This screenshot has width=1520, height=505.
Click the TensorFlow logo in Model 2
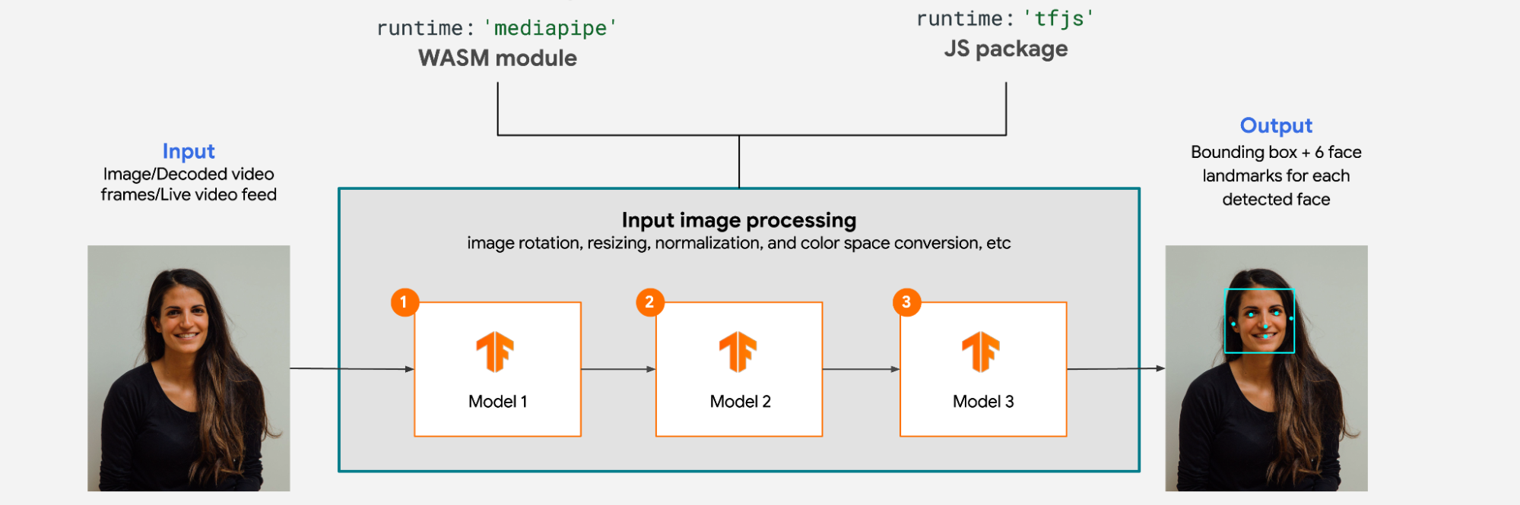(738, 352)
